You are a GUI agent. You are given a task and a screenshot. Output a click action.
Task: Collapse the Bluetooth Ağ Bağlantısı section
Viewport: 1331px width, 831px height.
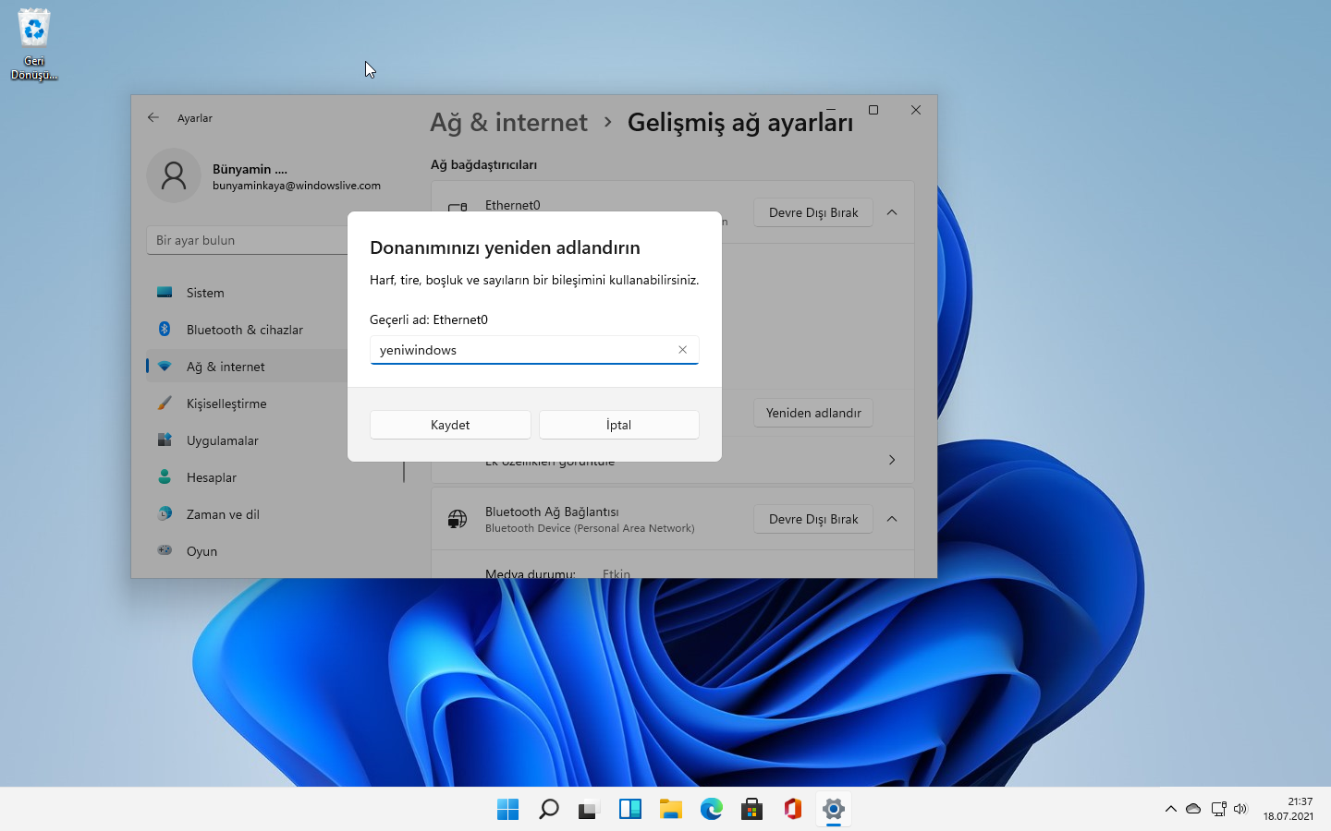pyautogui.click(x=892, y=519)
